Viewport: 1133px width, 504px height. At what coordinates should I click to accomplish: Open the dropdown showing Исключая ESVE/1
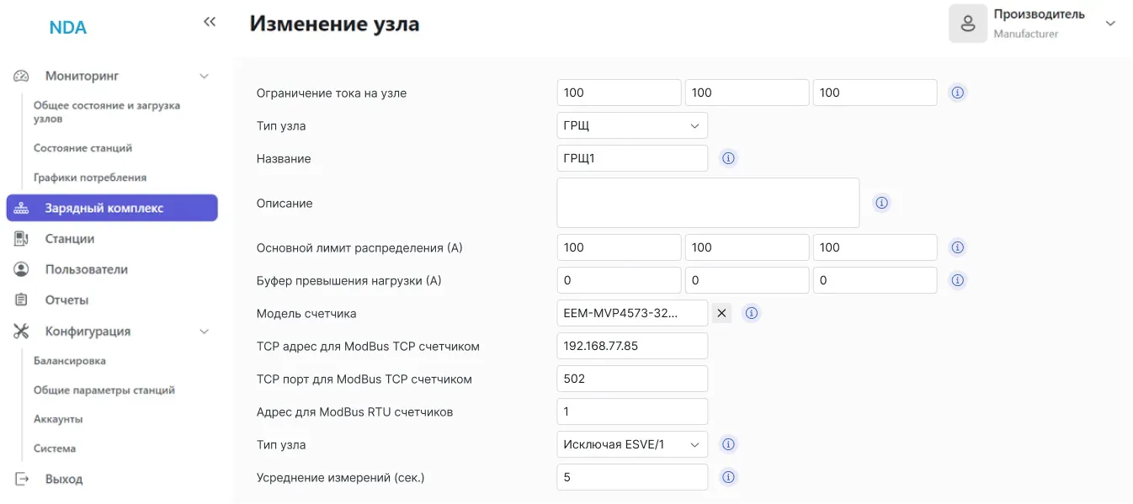(x=631, y=444)
